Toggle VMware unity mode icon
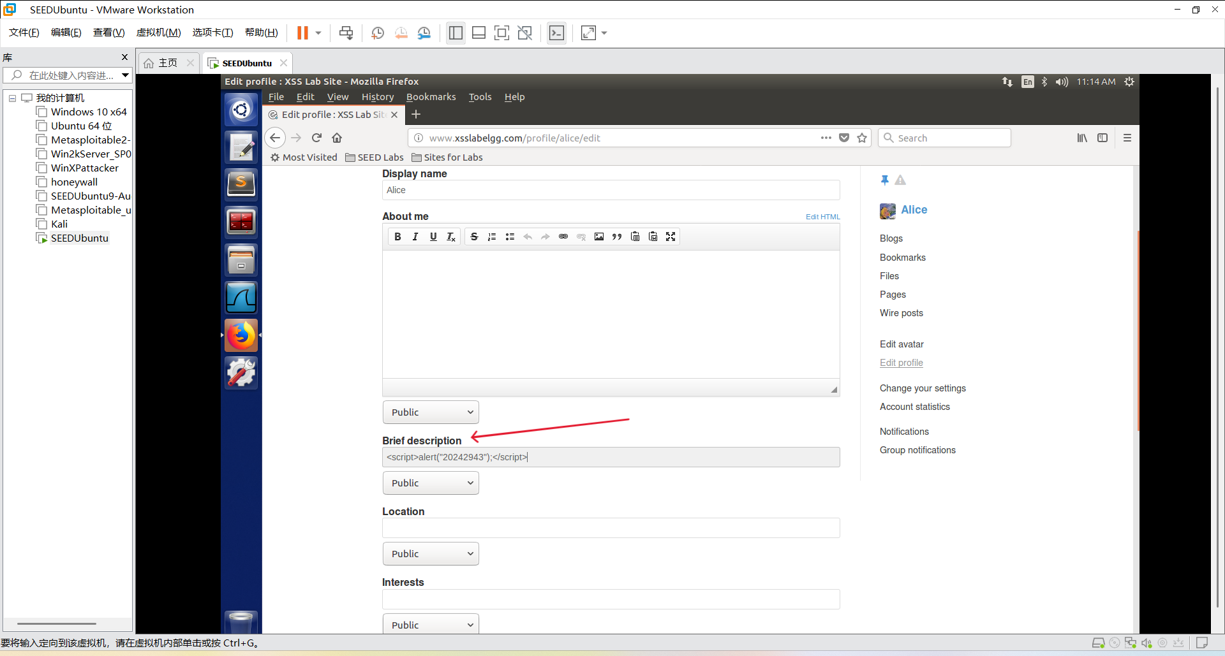The width and height of the screenshot is (1225, 656). click(x=524, y=33)
